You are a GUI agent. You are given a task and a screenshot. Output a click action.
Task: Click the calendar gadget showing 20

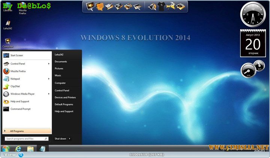coord(253,43)
